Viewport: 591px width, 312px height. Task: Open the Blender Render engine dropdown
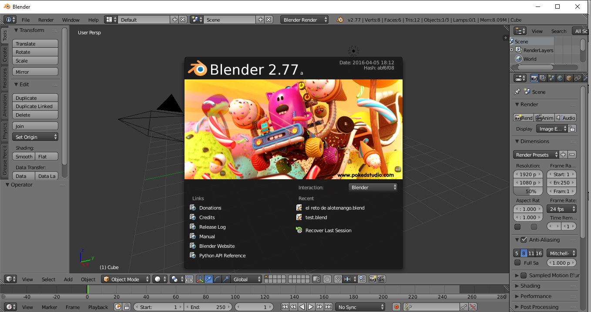(305, 20)
